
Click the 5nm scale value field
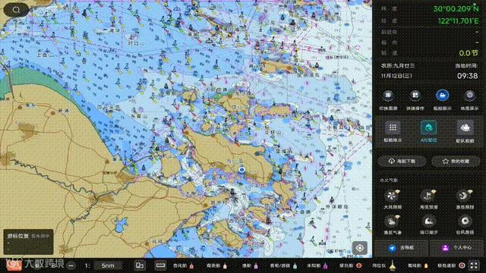point(108,265)
